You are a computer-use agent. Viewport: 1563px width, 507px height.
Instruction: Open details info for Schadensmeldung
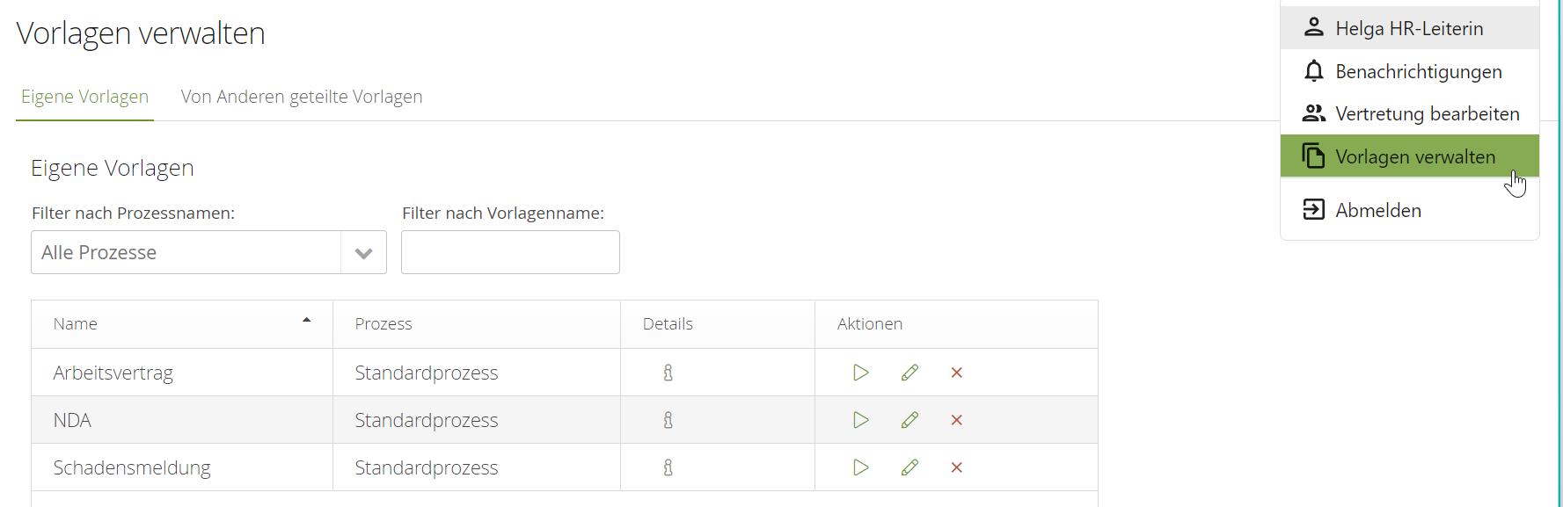668,467
